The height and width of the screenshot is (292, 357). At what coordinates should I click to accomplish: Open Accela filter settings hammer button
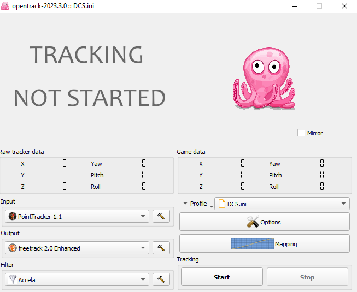(161, 279)
